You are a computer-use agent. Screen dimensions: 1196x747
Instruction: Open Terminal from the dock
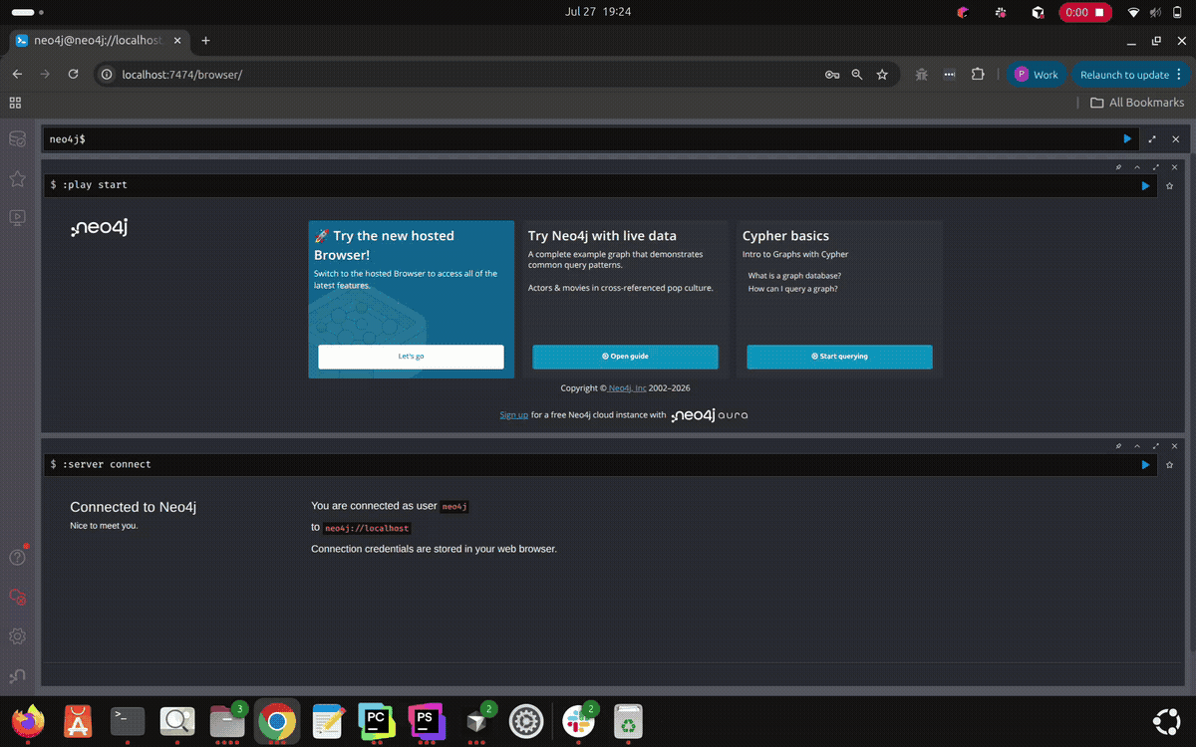click(x=128, y=721)
